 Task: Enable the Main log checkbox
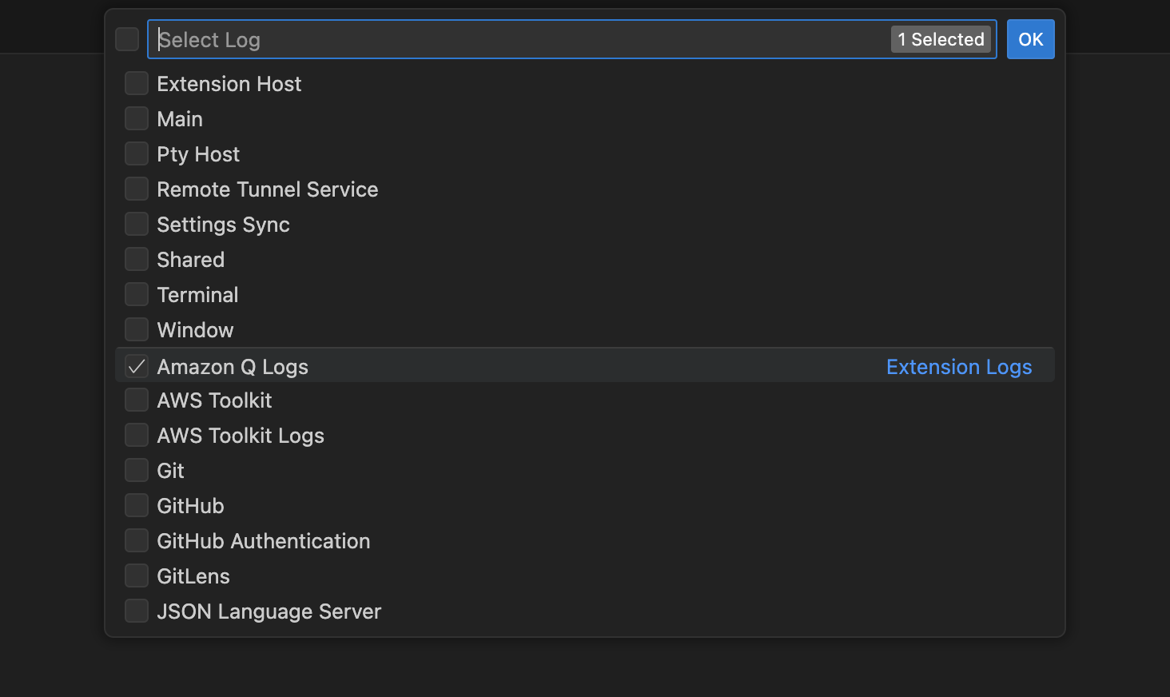click(137, 119)
